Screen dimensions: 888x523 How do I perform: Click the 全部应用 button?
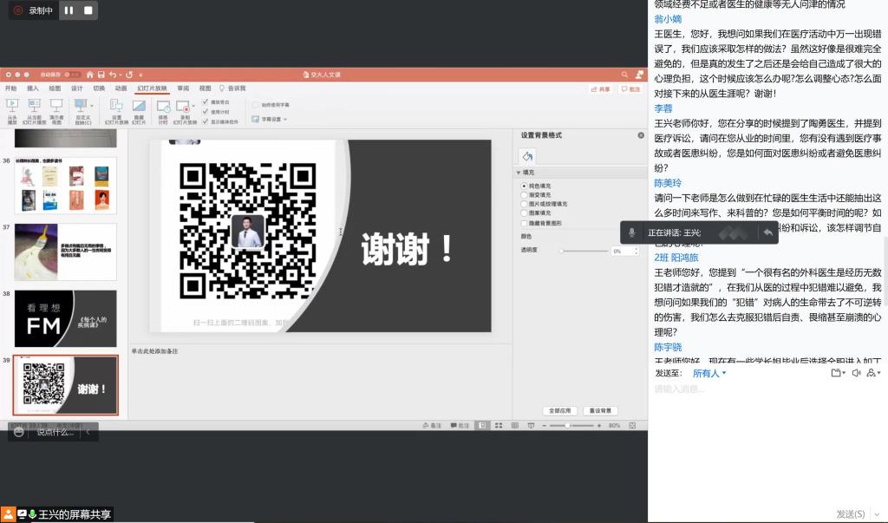[x=559, y=410]
